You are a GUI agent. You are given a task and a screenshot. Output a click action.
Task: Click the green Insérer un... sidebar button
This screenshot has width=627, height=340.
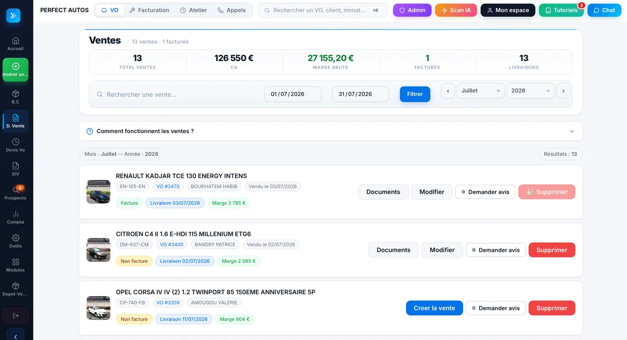[15, 70]
